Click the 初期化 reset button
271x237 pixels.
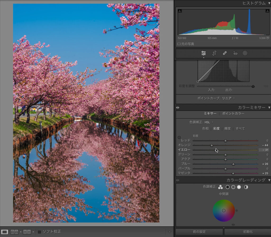tap(247, 232)
